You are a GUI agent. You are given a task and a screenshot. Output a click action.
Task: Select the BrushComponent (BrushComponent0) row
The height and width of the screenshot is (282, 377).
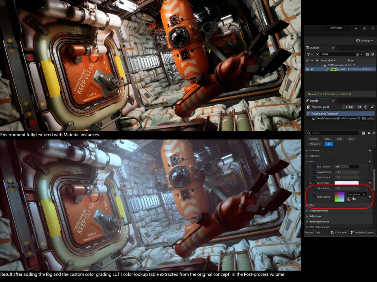click(338, 118)
